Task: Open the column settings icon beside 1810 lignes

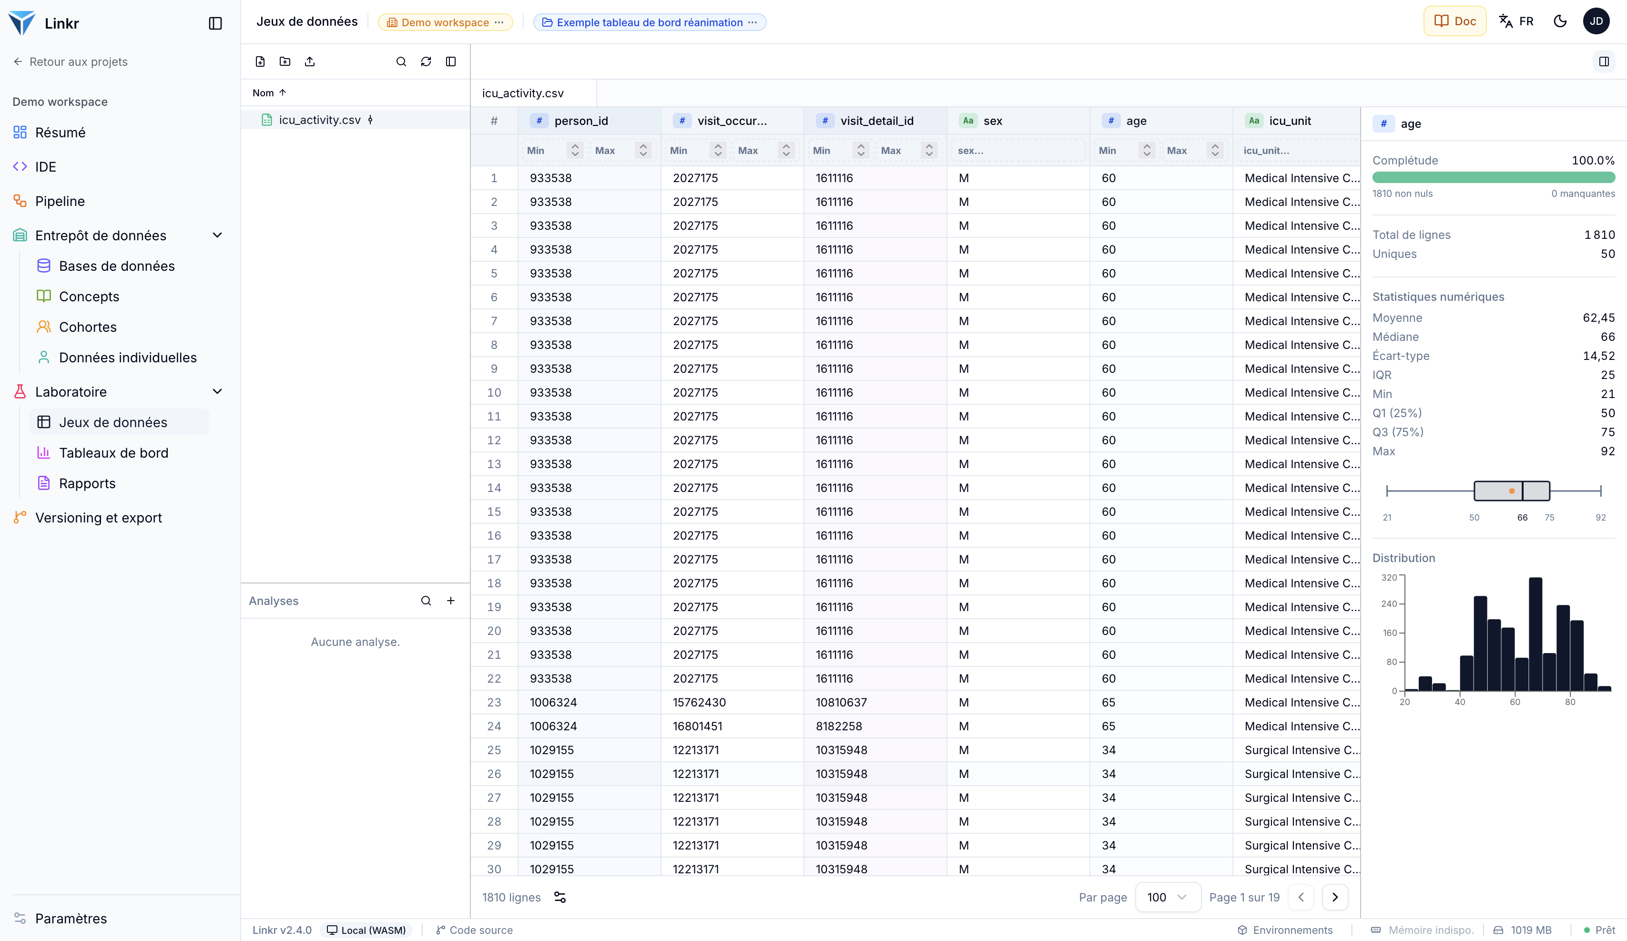Action: point(560,897)
